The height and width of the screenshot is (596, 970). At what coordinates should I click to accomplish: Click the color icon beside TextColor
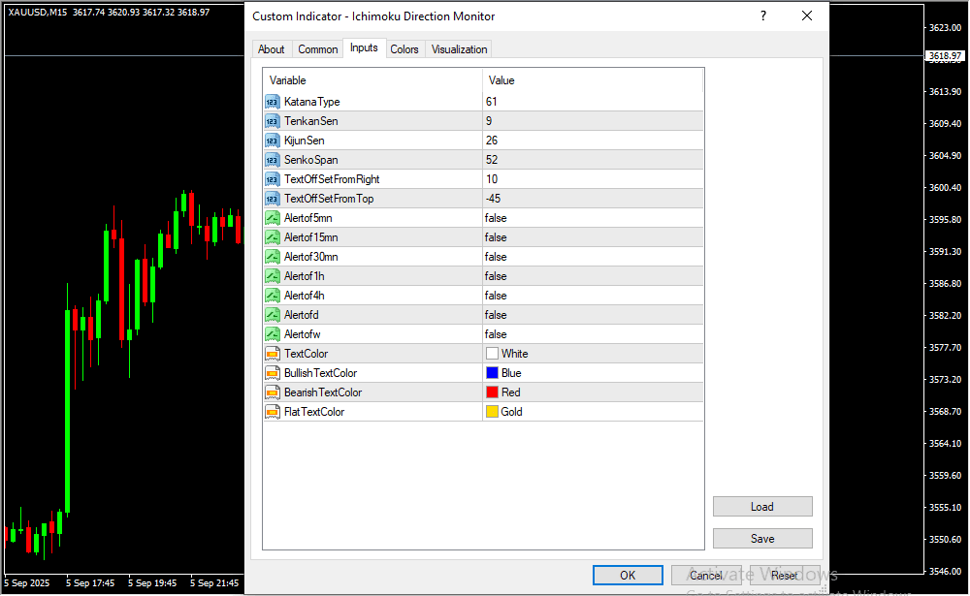coord(272,354)
